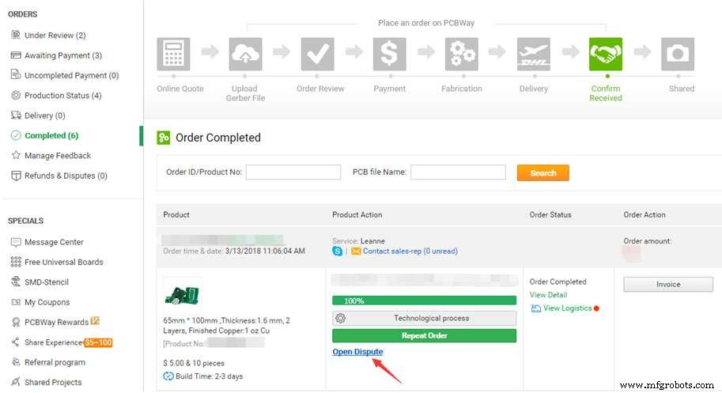Click the green PCB product thumbnail

182,295
